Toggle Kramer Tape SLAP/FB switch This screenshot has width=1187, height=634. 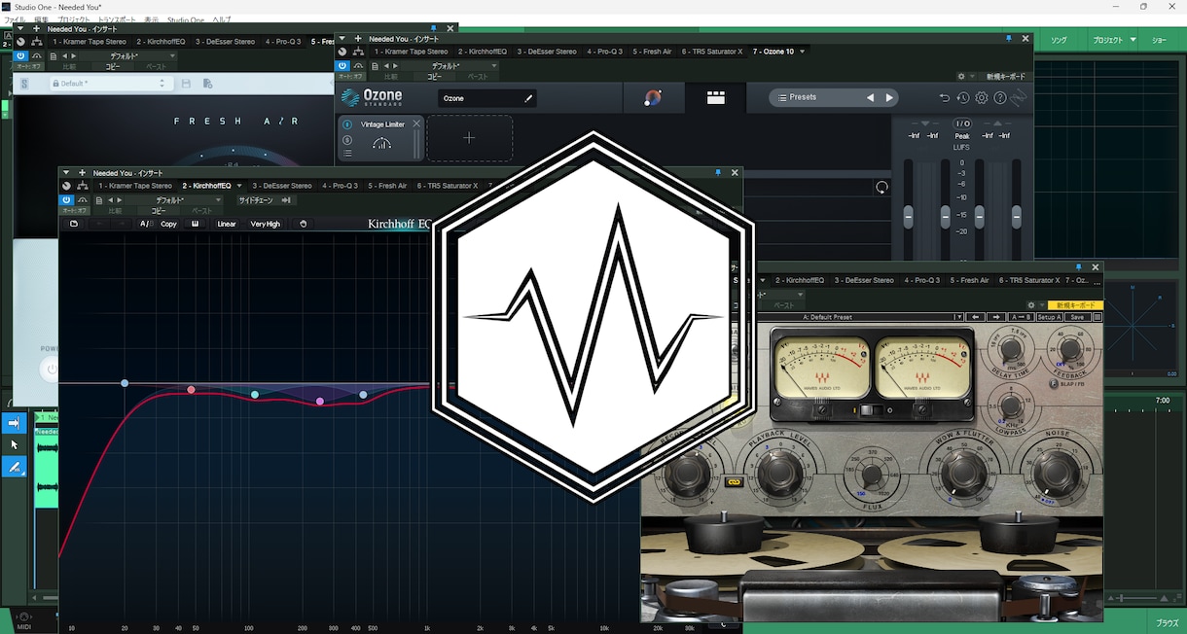tap(1055, 383)
